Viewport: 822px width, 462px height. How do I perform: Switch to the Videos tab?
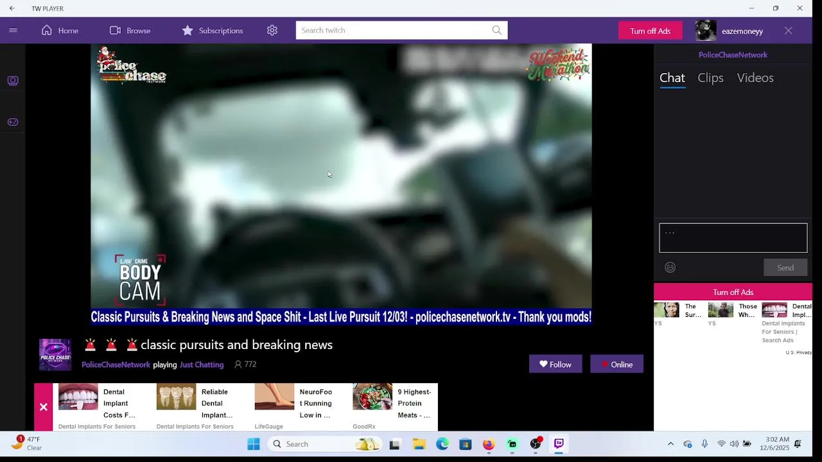tap(755, 78)
